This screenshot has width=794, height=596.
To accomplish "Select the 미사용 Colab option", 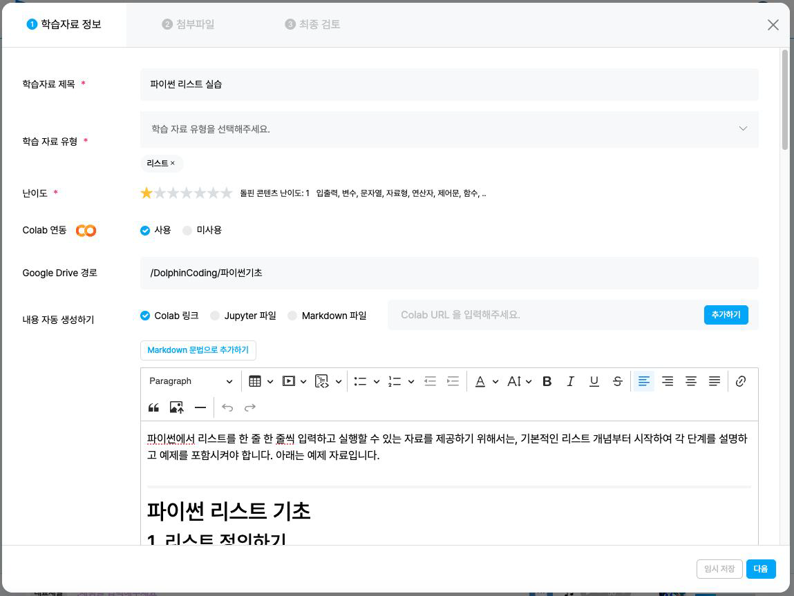I will click(187, 231).
